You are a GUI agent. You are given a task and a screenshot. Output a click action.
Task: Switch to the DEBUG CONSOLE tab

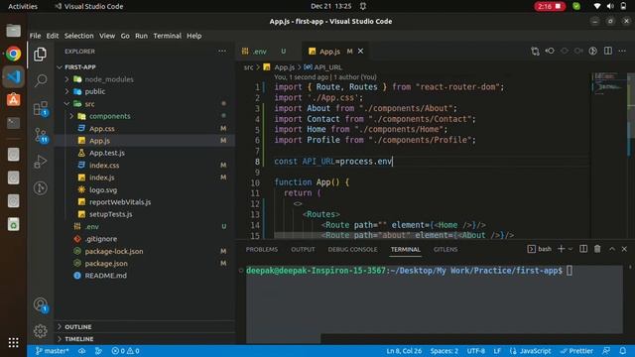point(352,249)
